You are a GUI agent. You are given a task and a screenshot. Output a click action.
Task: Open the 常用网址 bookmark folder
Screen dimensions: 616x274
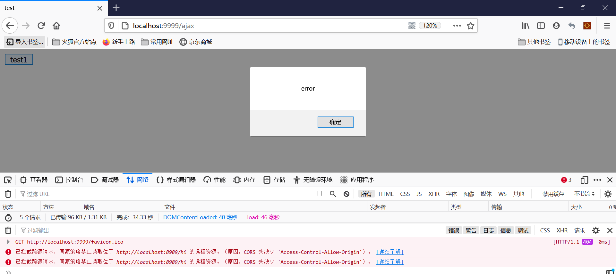(157, 42)
